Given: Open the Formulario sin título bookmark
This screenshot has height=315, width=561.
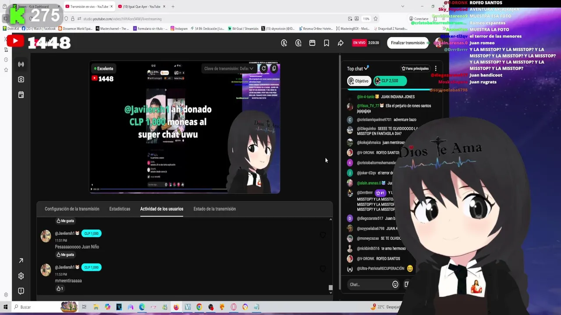Looking at the screenshot, I should (x=150, y=28).
